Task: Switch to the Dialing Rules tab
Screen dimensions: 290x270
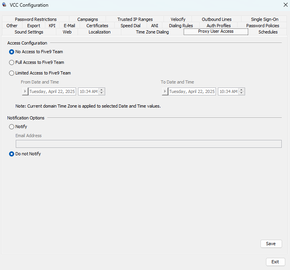Action: coord(181,26)
